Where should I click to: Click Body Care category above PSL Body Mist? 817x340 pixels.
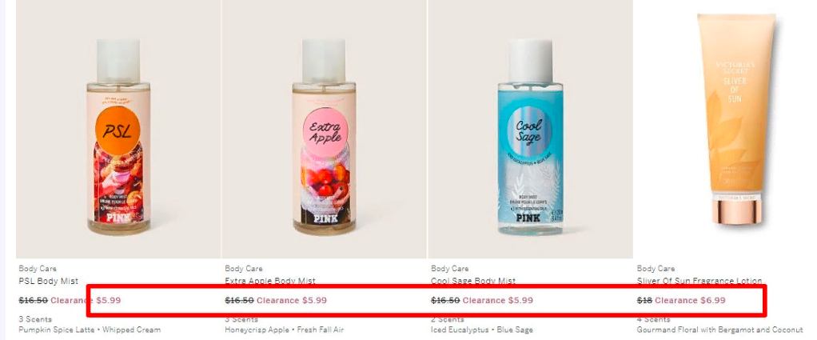tap(38, 269)
